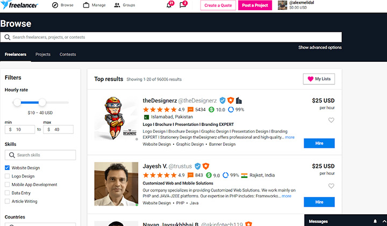Click theDesignerz verified shield badge
The height and width of the screenshot is (226, 387).
pos(223,100)
